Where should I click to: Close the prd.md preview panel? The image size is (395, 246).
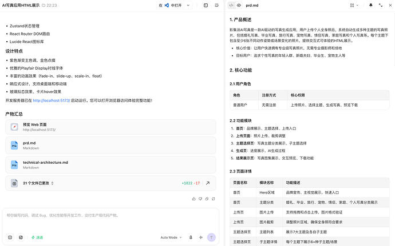pos(390,5)
